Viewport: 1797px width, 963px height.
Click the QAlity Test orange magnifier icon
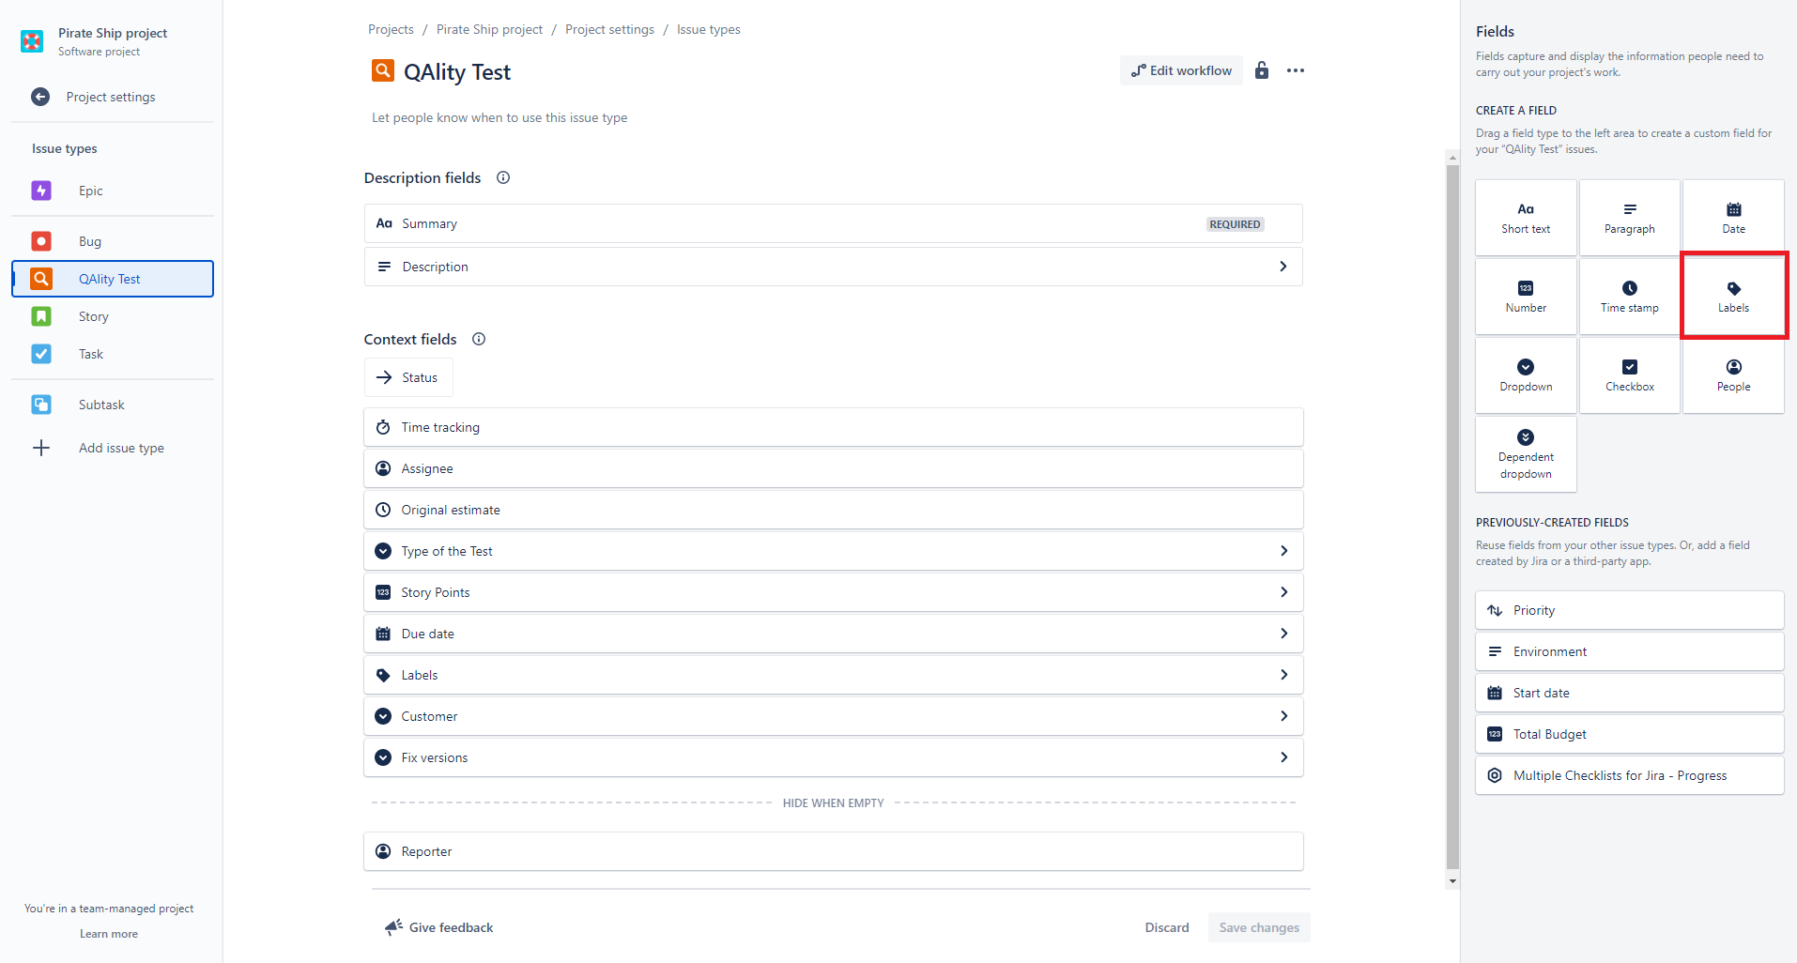click(383, 70)
